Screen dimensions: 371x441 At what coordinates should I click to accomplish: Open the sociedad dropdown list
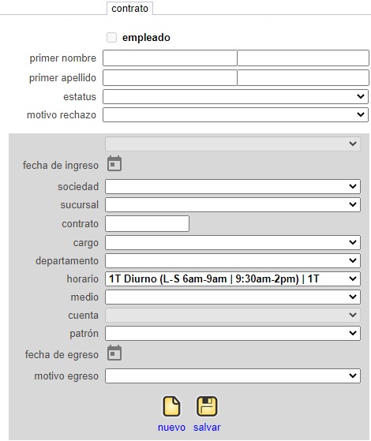(x=233, y=186)
